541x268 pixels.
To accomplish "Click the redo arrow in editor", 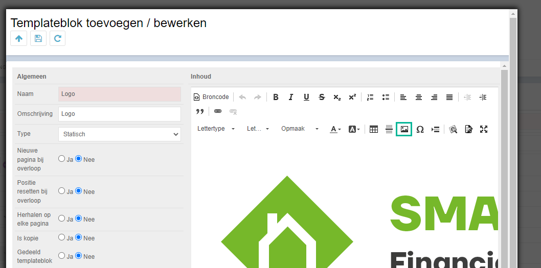I will tap(258, 97).
